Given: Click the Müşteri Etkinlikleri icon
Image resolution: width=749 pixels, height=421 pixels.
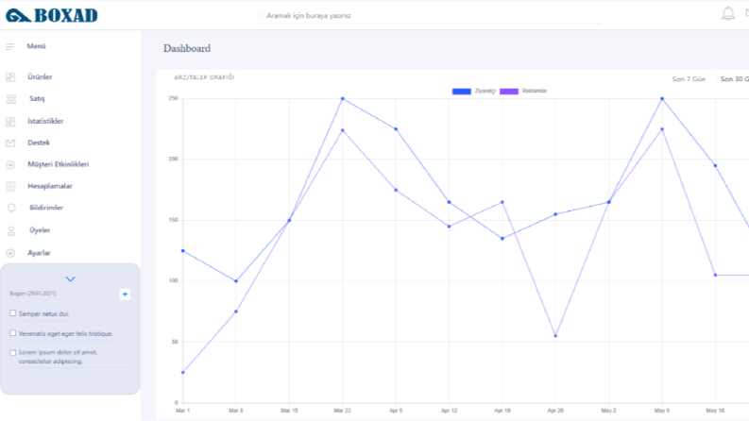Looking at the screenshot, I should [x=10, y=164].
